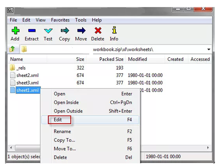This screenshot has height=168, width=222.
Task: Click the Test checkmark icon
Action: (48, 31)
